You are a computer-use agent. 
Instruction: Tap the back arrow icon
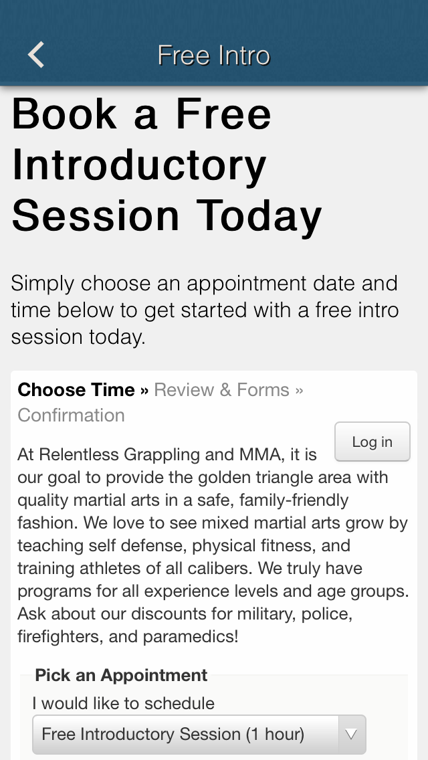(x=36, y=55)
